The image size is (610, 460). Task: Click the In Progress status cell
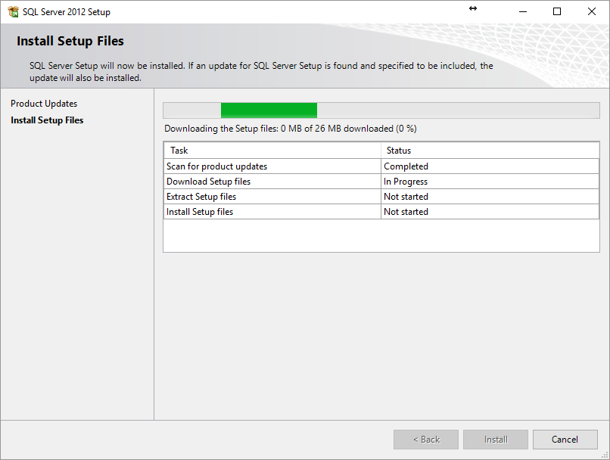(490, 181)
